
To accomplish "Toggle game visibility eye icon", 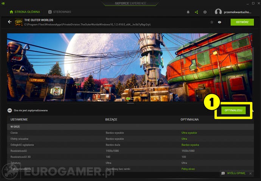I will [219, 22].
